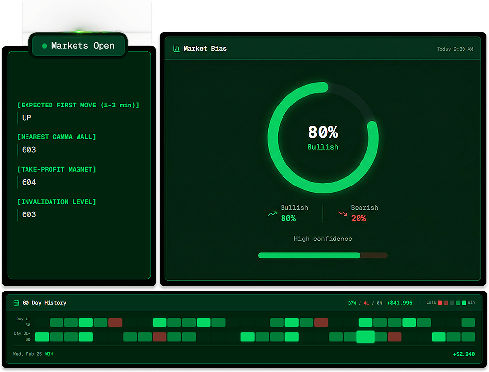Select the highlighted enlarged day cell in history

(x=365, y=337)
